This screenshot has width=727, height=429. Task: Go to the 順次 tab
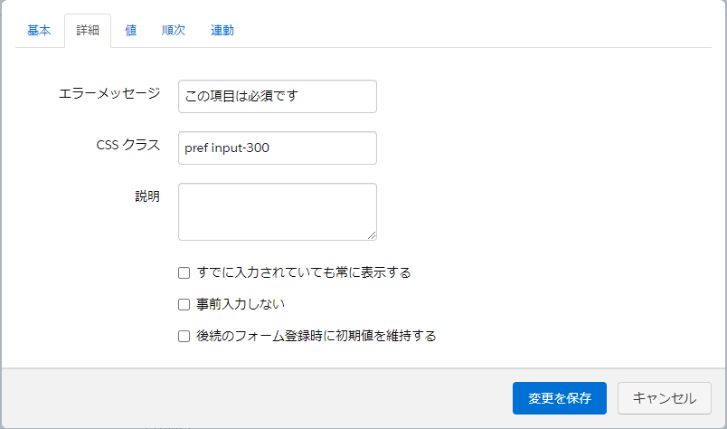pos(174,30)
